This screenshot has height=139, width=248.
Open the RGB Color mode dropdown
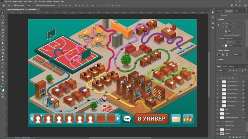point(234,39)
